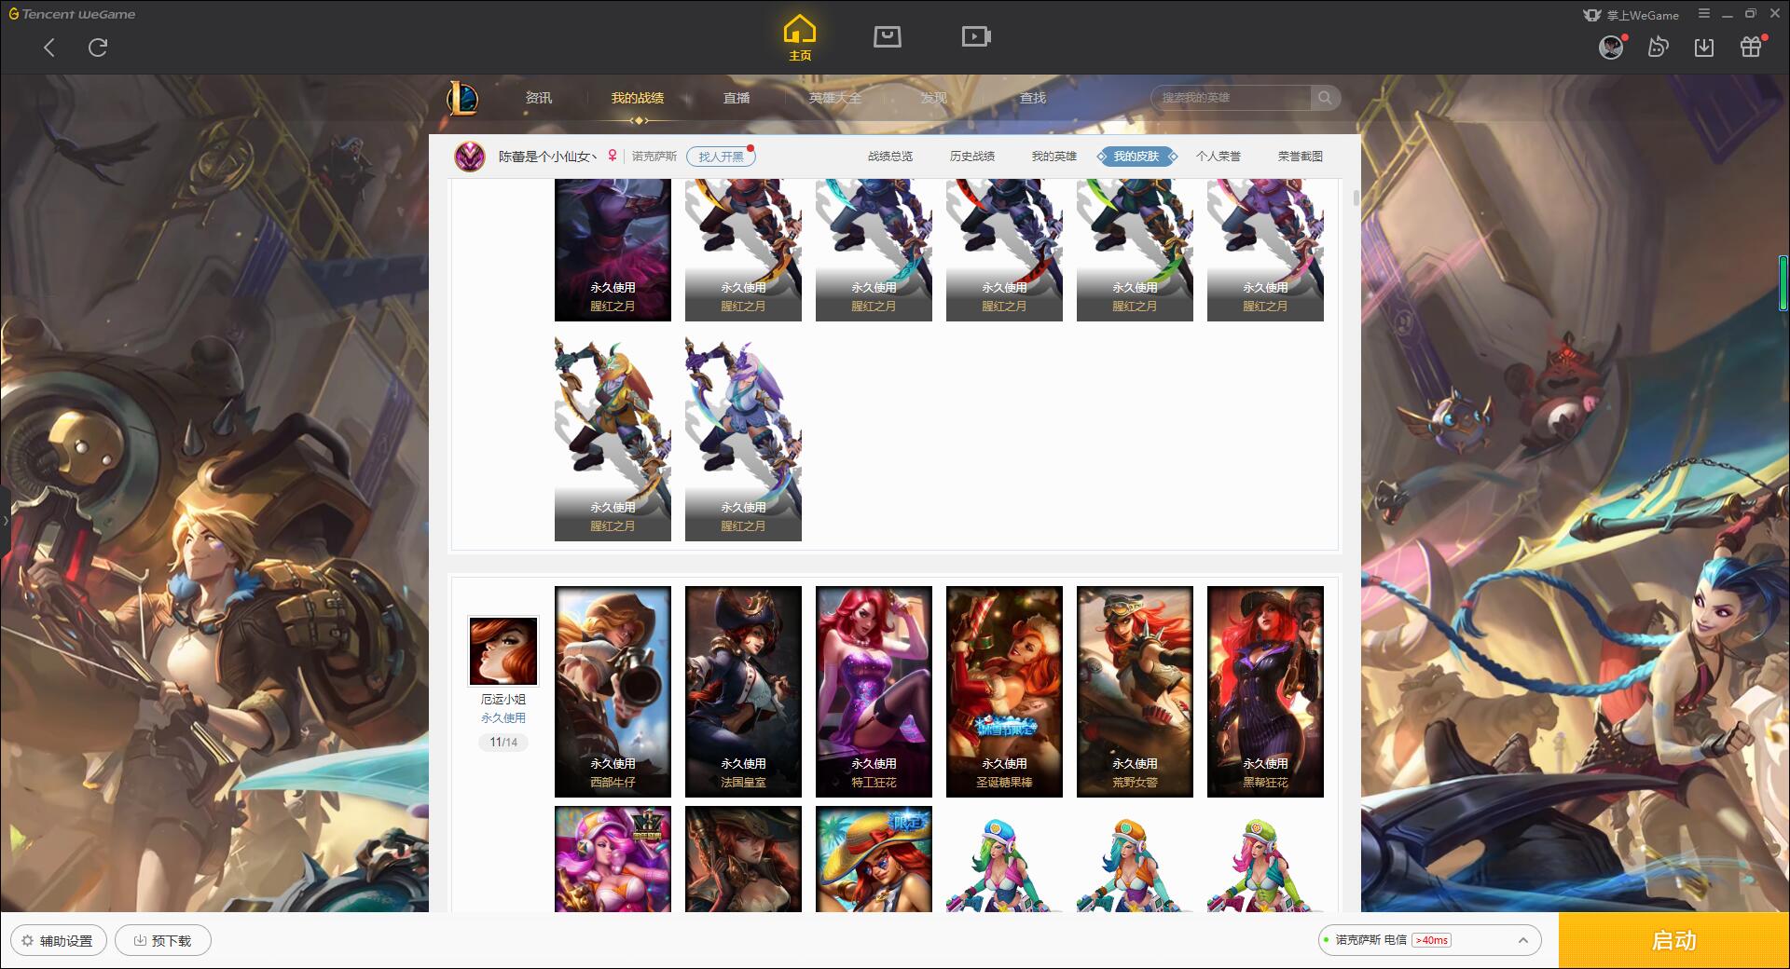1790x969 pixels.
Task: Open the 黑帮狂花 skin card
Action: pos(1265,691)
